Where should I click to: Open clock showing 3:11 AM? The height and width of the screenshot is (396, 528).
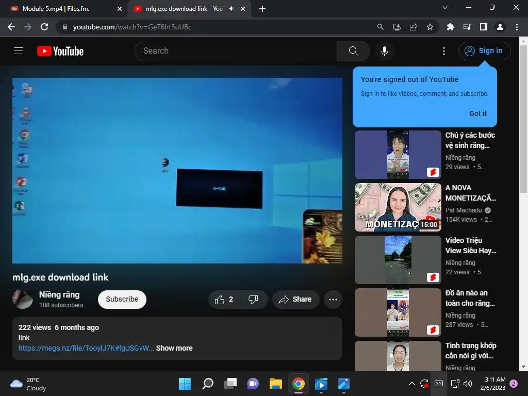pos(493,384)
